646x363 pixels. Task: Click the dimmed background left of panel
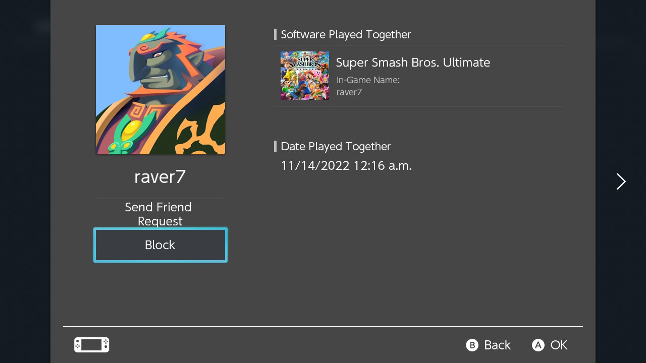point(25,181)
